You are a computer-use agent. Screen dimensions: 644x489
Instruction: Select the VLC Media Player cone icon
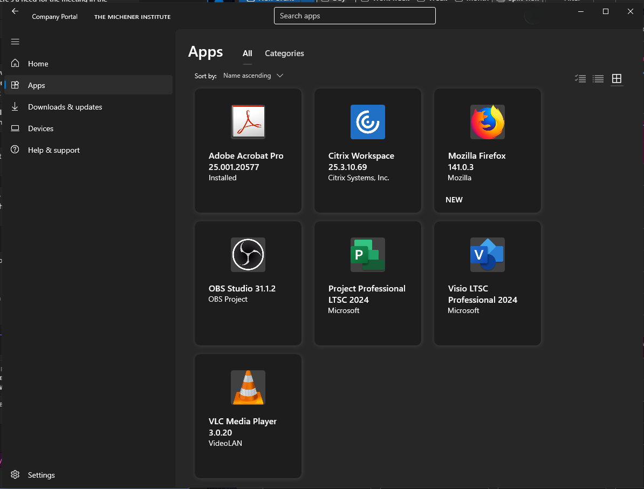[x=248, y=388]
